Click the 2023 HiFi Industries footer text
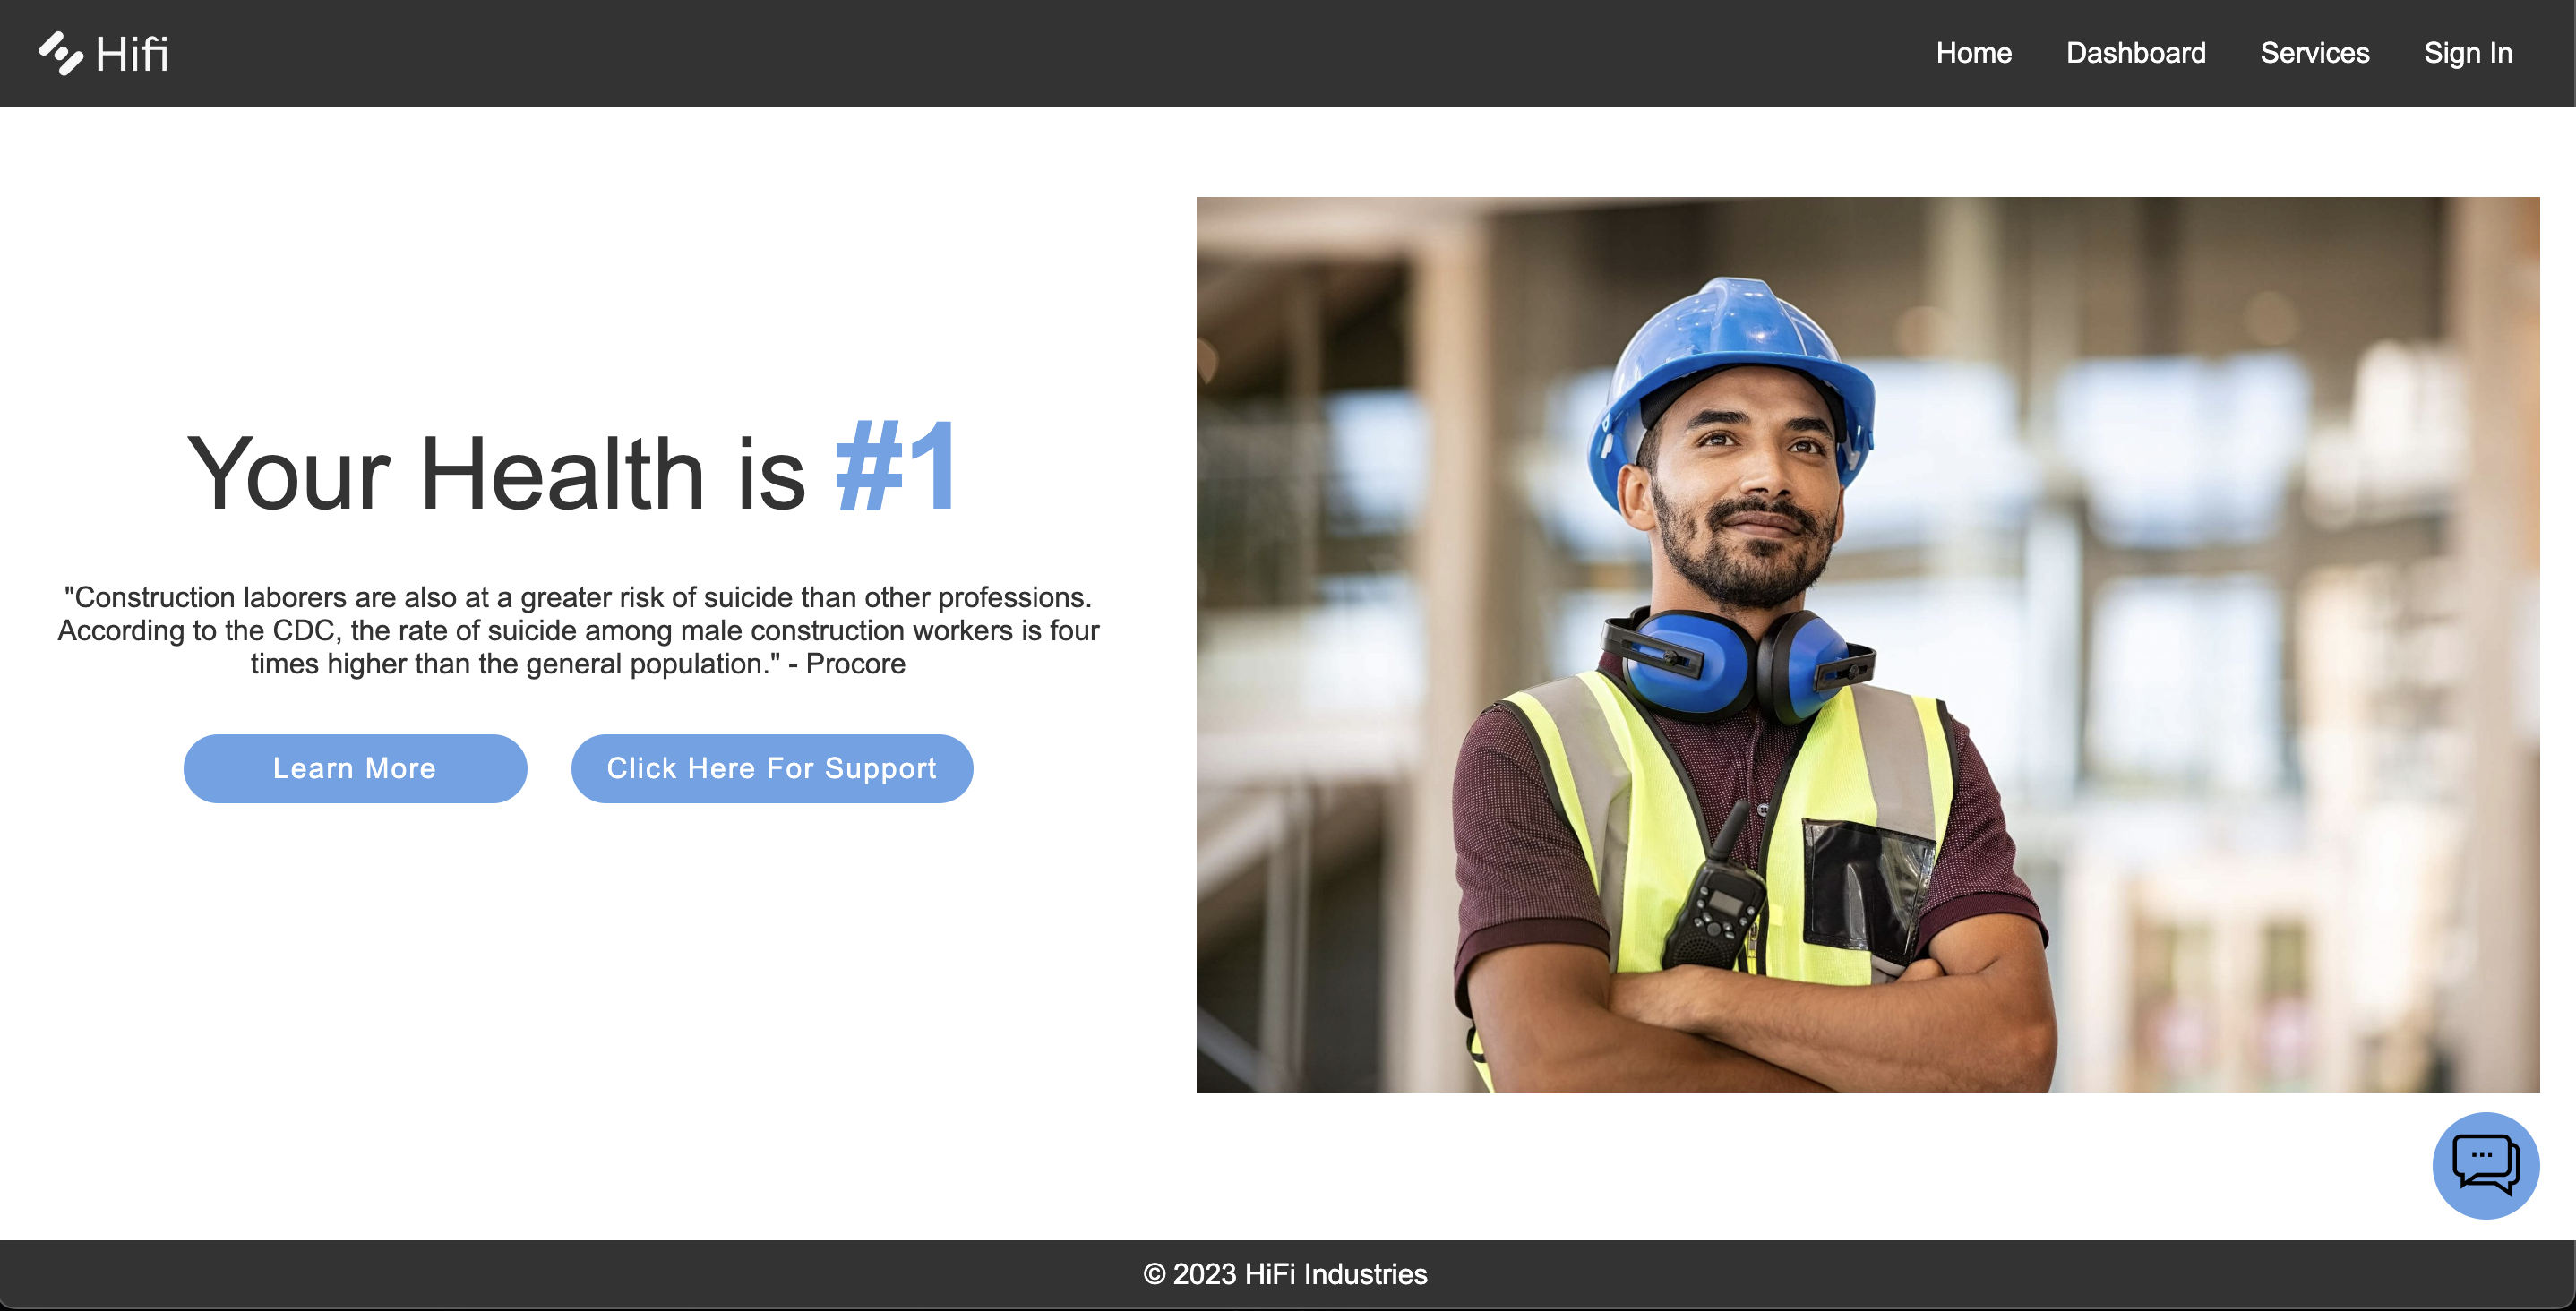The width and height of the screenshot is (2576, 1311). pyautogui.click(x=1300, y=1274)
